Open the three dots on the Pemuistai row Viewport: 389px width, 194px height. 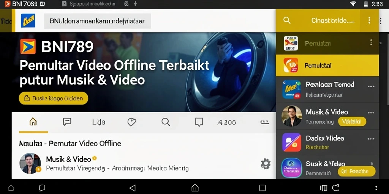pyautogui.click(x=371, y=42)
